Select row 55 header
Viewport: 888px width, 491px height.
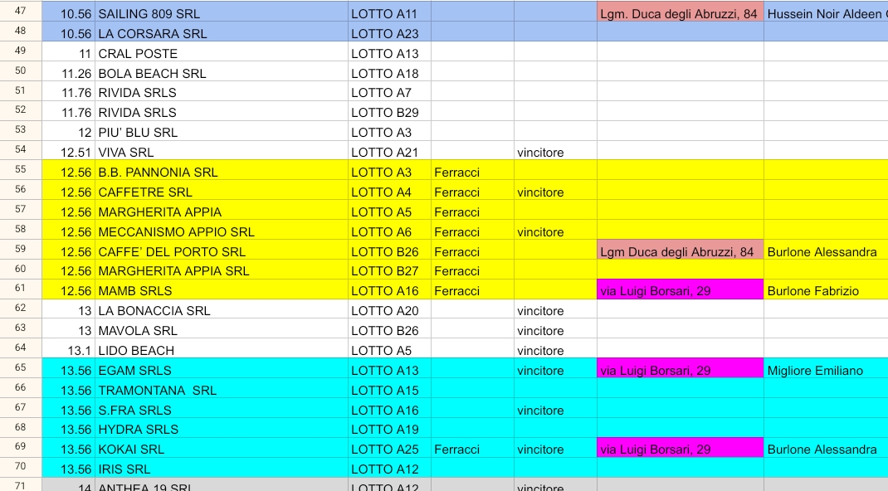coord(21,172)
